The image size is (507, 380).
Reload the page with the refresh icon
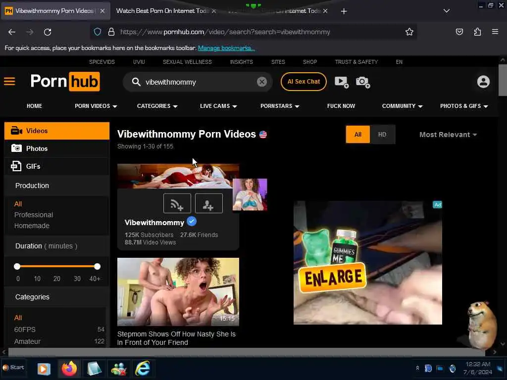point(48,32)
